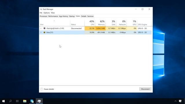Click the 3,856.5 MB memory cell

tap(100, 28)
